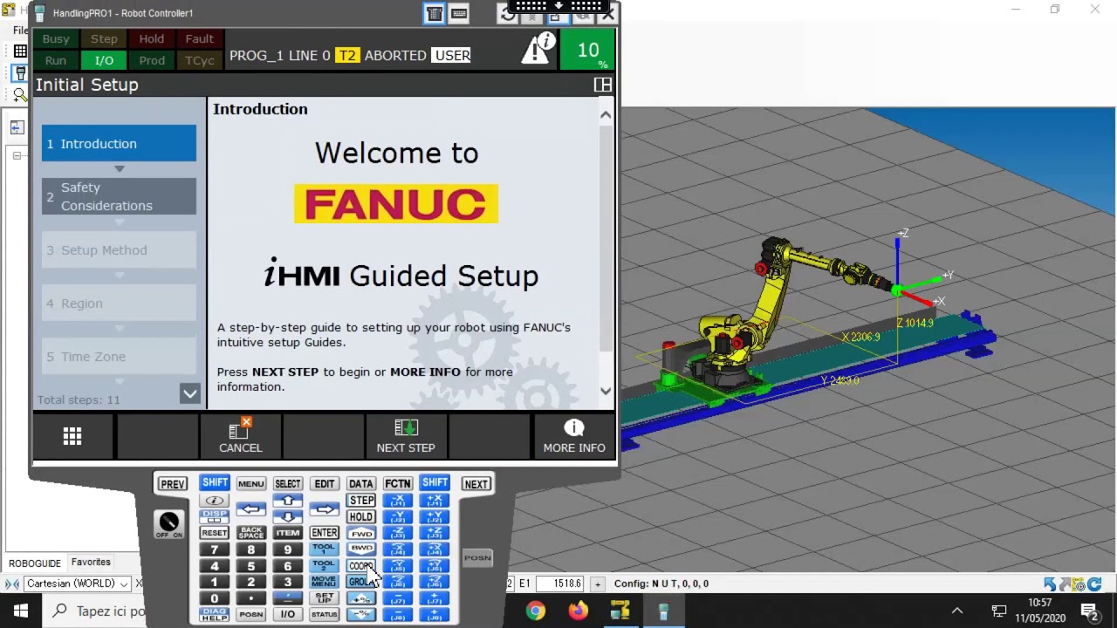Switch to the ROBOGUIDE tab
This screenshot has width=1117, height=628.
35,563
